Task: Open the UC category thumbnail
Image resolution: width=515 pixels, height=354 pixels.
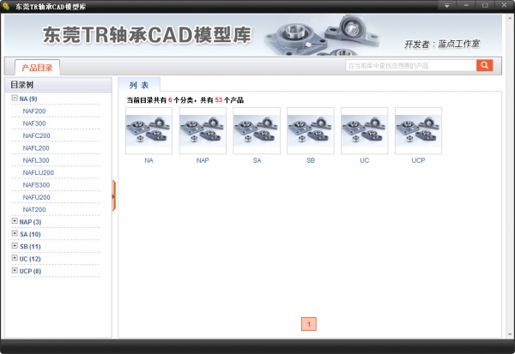Action: tap(364, 130)
